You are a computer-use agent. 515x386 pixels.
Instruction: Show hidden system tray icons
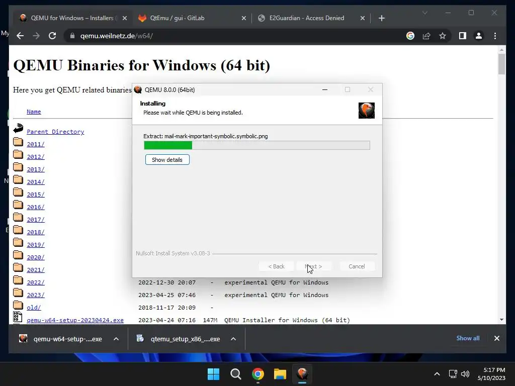tap(437, 374)
